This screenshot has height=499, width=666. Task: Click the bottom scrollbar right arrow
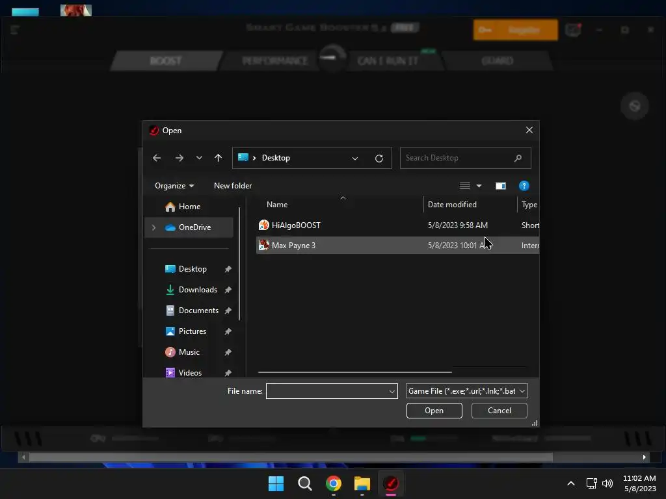[x=645, y=457]
